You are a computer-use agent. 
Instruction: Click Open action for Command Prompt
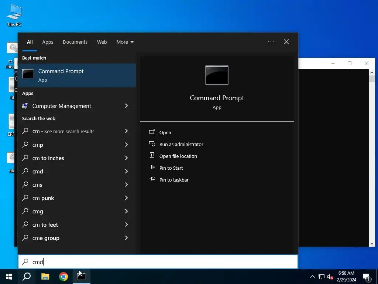[165, 133]
